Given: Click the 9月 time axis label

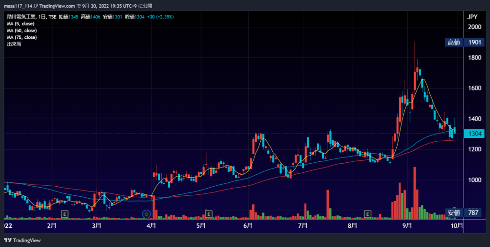Looking at the screenshot, I should click(407, 225).
